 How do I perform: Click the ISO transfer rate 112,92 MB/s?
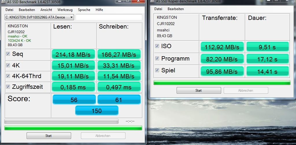pos(222,47)
